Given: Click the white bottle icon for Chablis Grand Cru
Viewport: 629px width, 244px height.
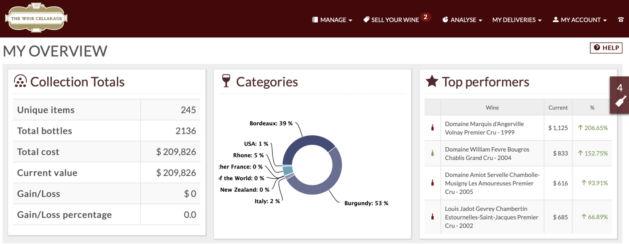Looking at the screenshot, I should coord(432,153).
